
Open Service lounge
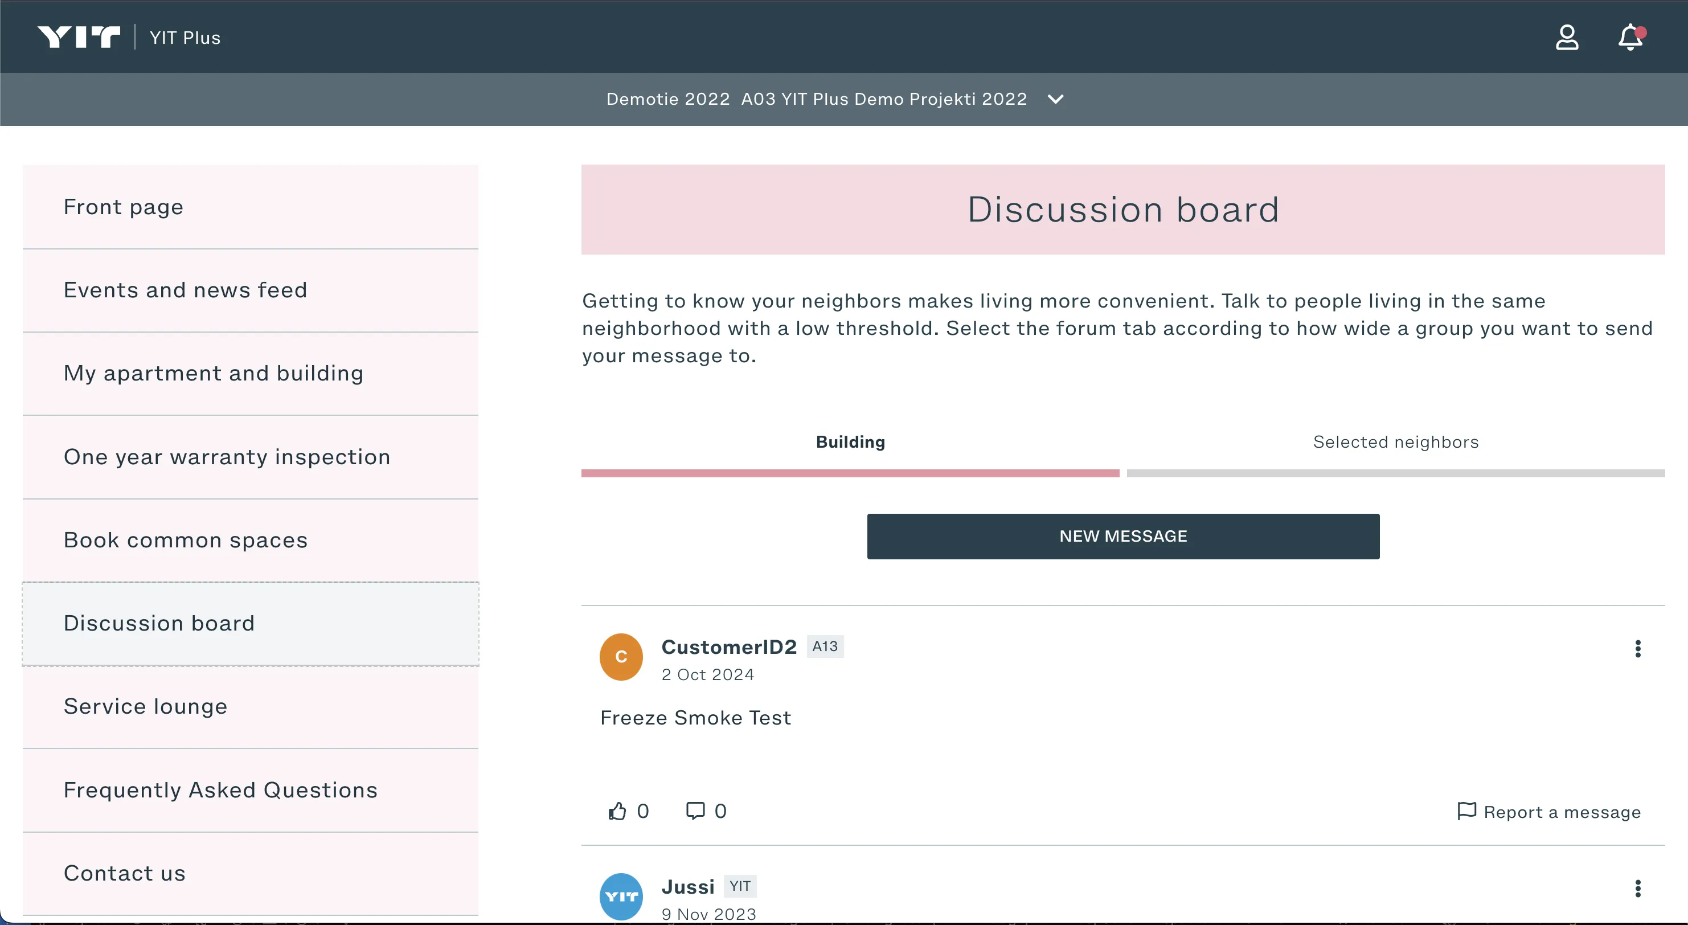tap(251, 707)
